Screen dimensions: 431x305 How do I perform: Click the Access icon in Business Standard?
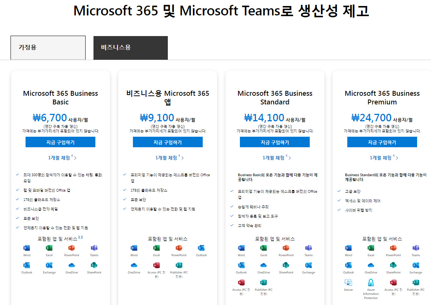pos(241,283)
